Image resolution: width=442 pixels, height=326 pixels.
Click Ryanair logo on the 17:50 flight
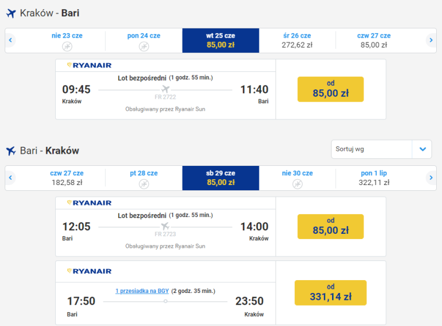coord(89,271)
